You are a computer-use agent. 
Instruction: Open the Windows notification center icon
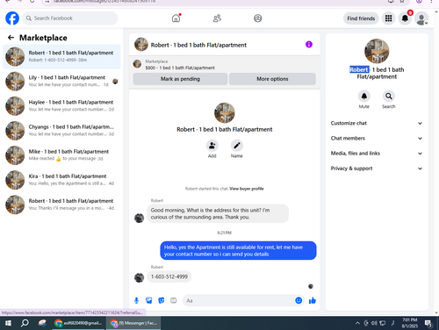tap(428, 323)
